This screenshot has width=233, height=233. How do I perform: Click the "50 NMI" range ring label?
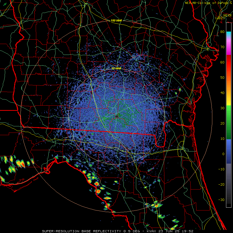[x=116, y=69]
